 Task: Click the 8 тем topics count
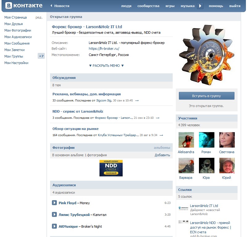pos(57,85)
